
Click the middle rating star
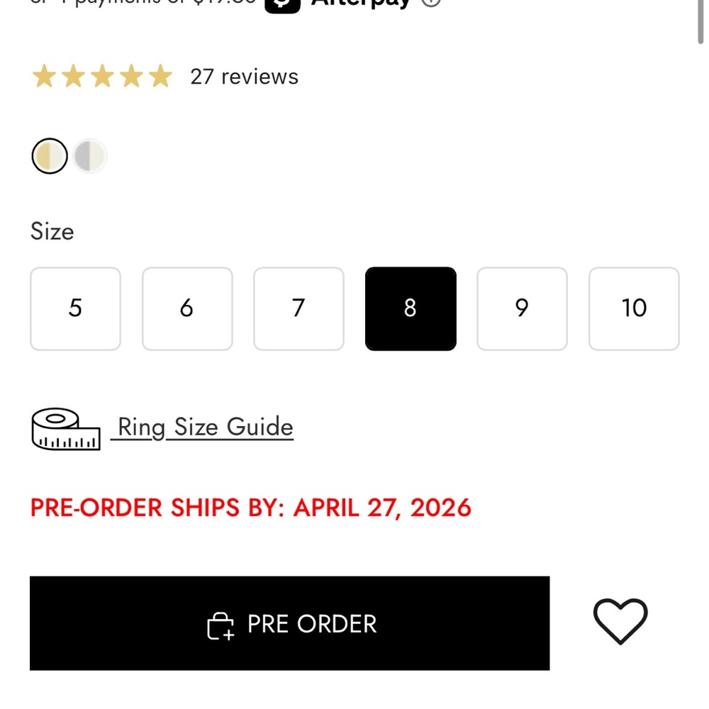click(102, 77)
